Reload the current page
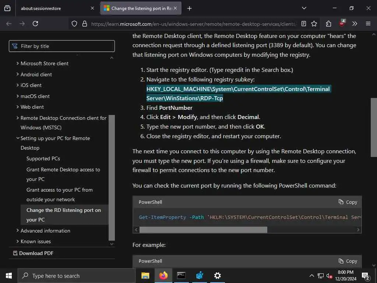Screen dimensions: 377x283 pyautogui.click(x=35, y=24)
